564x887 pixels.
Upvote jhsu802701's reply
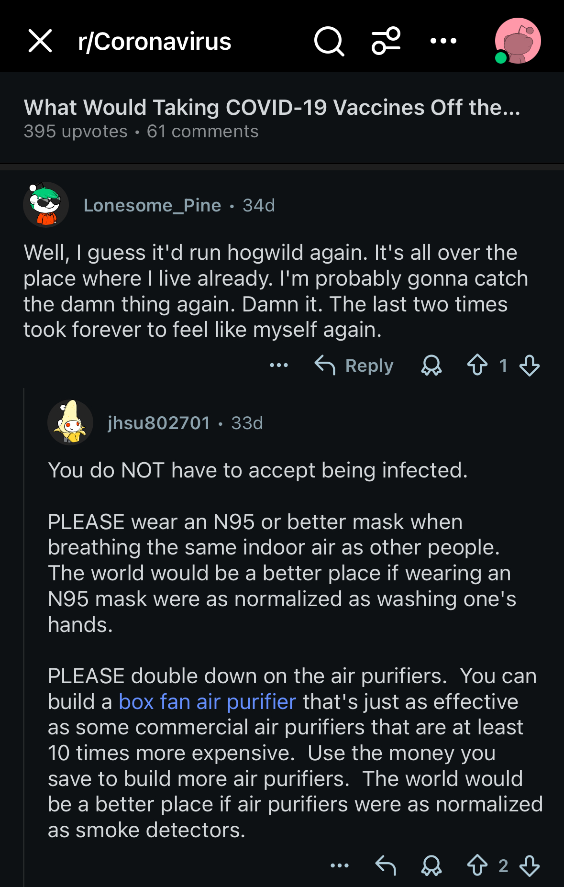pyautogui.click(x=477, y=865)
